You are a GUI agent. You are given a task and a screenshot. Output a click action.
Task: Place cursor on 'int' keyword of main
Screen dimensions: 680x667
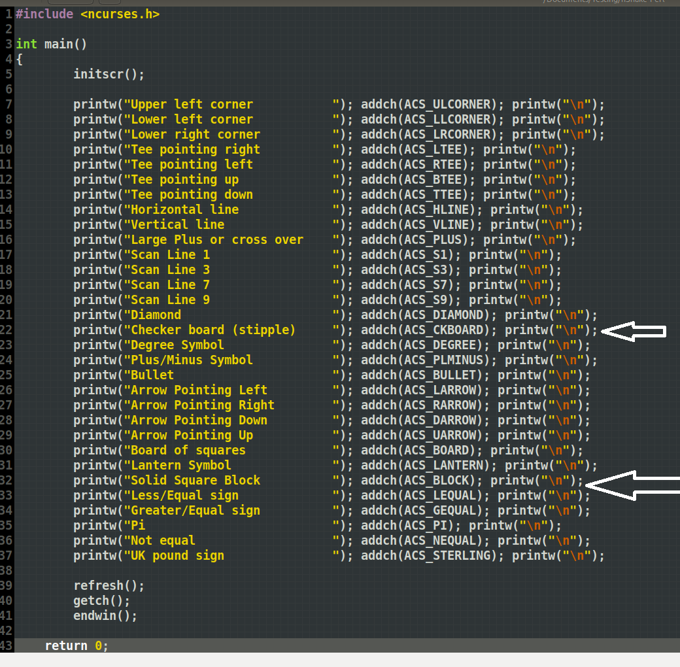[26, 44]
